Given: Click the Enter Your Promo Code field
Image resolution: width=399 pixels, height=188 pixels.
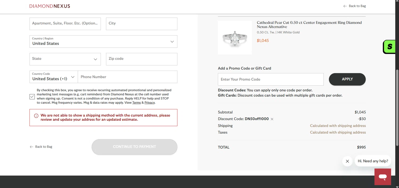Looking at the screenshot, I should click(x=271, y=79).
